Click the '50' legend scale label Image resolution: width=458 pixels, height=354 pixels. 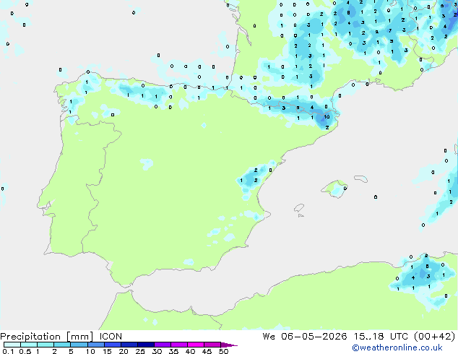(223, 351)
